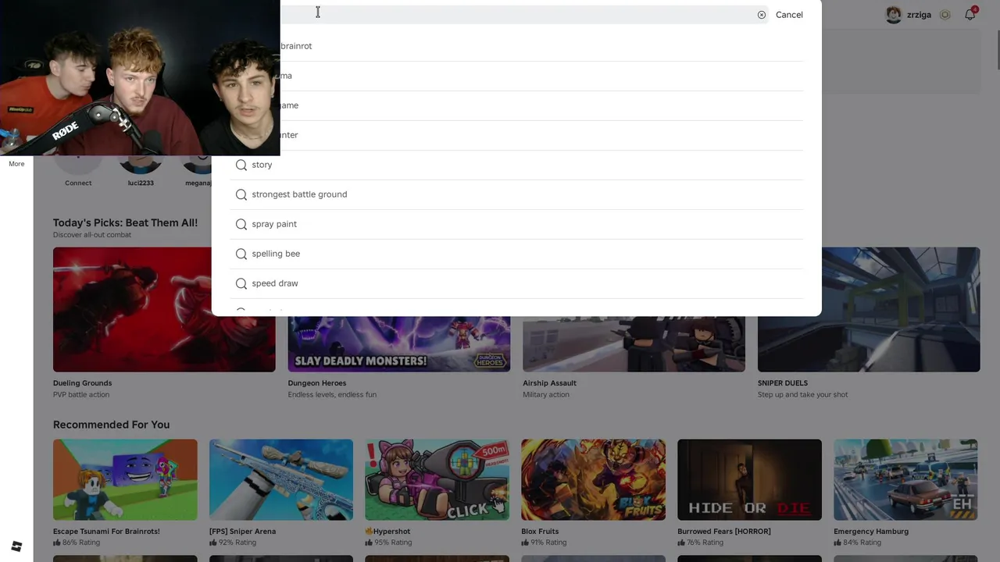The height and width of the screenshot is (562, 1000).
Task: Open Dueling Grounds game thumbnail
Action: pos(164,309)
